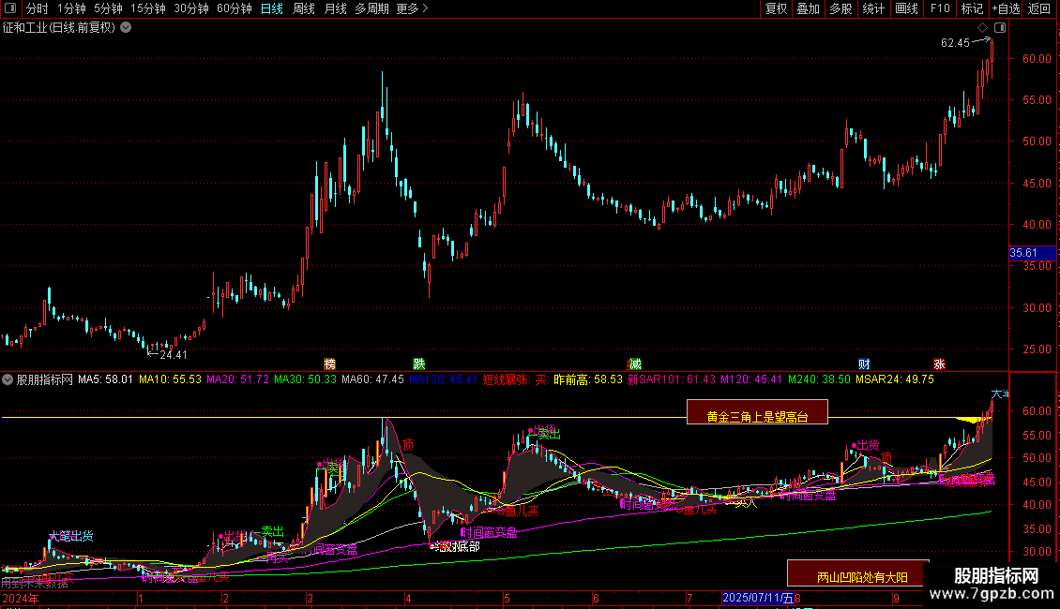The width and height of the screenshot is (1060, 609).
Task: Click the +自选 add to watchlist button
Action: coord(1006,8)
